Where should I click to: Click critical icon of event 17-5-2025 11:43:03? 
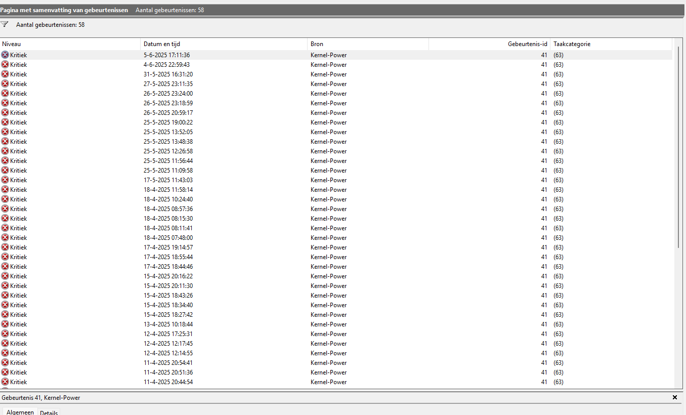(x=5, y=180)
